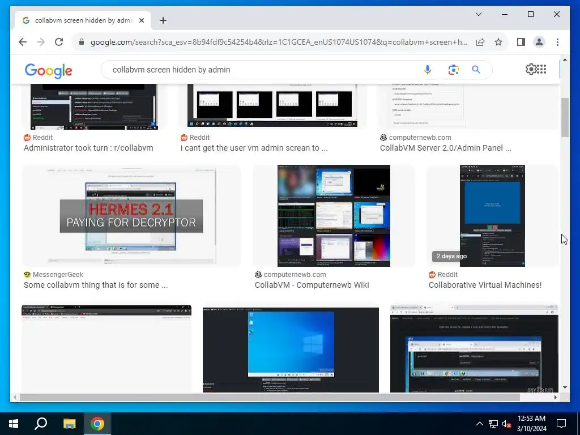Click the horizontal scrollbar thumb
Screen dimensions: 580x435
(x=270, y=397)
